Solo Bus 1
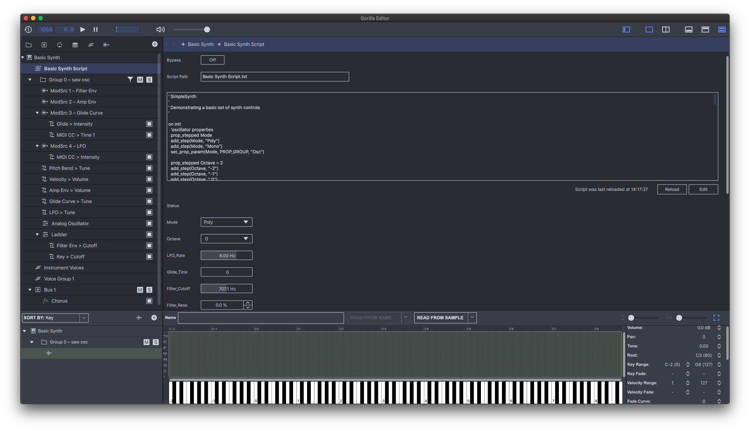Viewport: 750px width, 431px height. click(149, 290)
